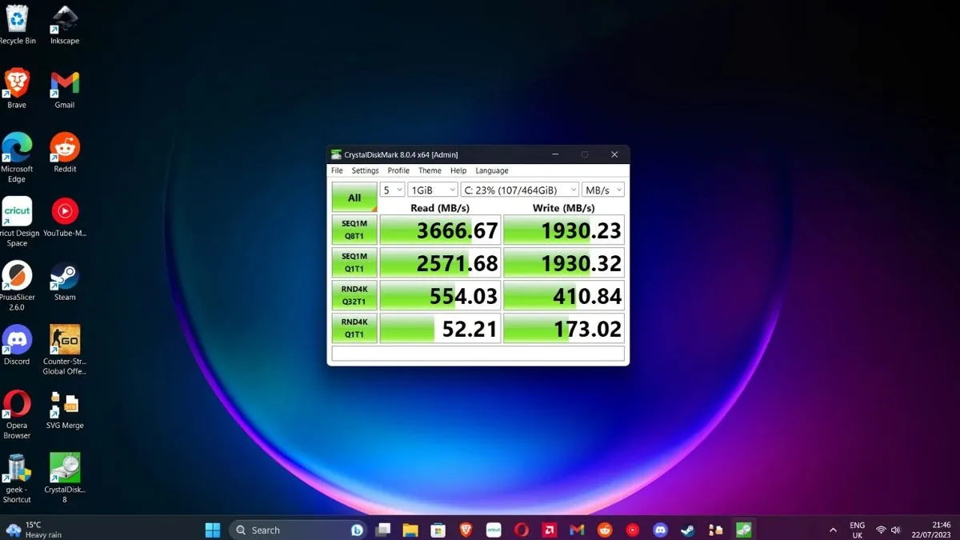Screen dimensions: 960x540
Task: Click the Windows Start button
Action: [213, 530]
